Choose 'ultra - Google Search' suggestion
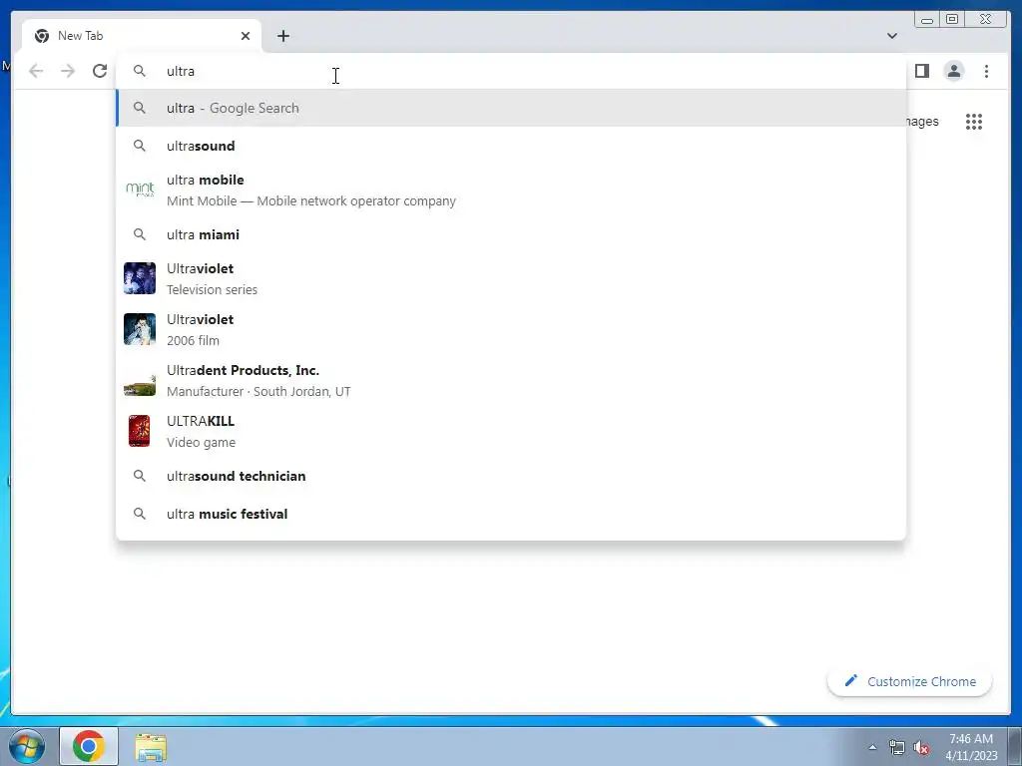 point(511,108)
